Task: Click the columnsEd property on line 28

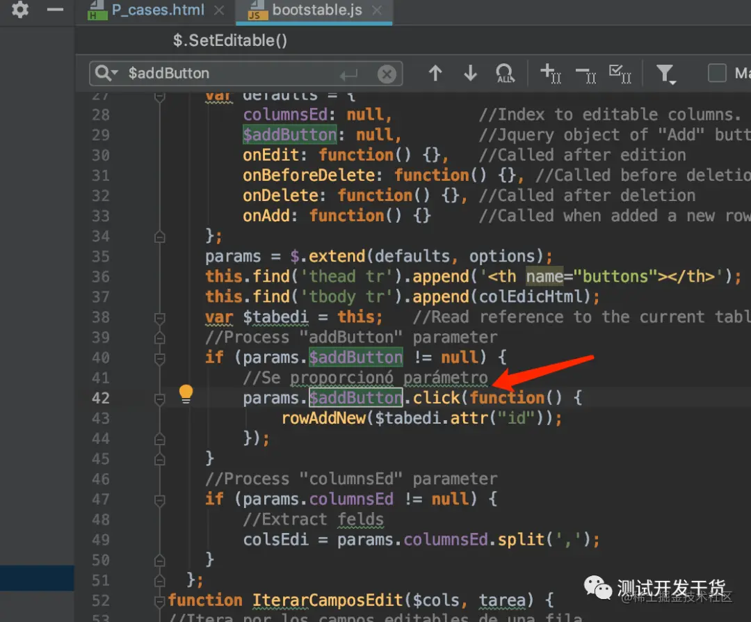Action: 286,115
